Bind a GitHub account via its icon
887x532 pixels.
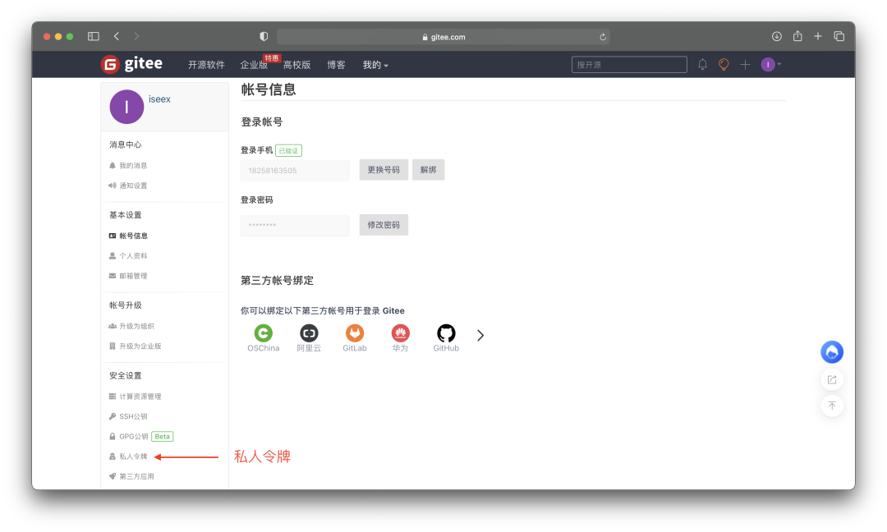[445, 334]
